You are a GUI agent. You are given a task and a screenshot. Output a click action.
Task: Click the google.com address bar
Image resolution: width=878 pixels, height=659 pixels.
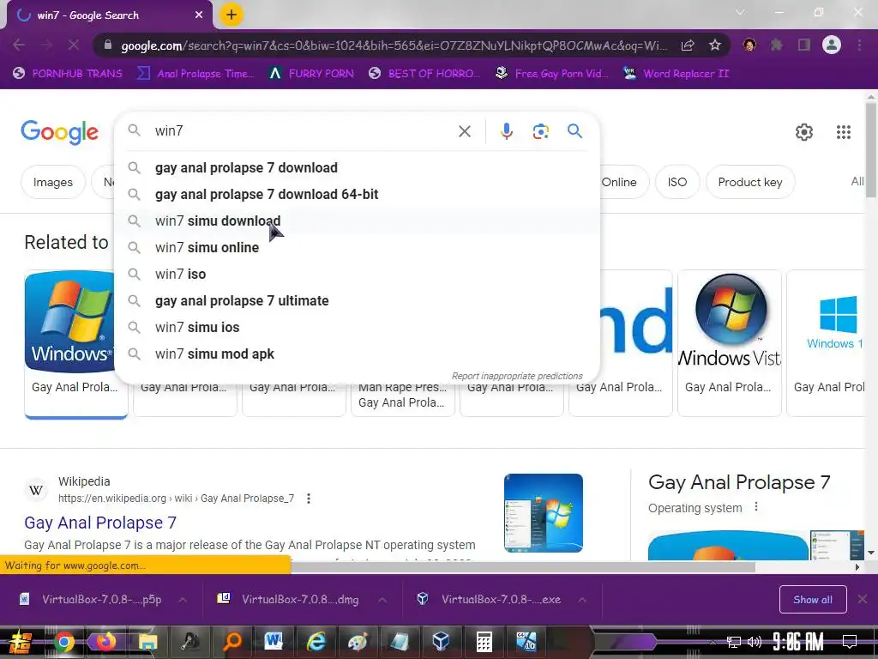click(394, 45)
